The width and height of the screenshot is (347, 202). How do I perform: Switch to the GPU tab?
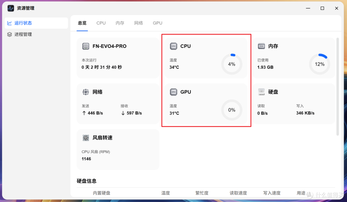(157, 23)
